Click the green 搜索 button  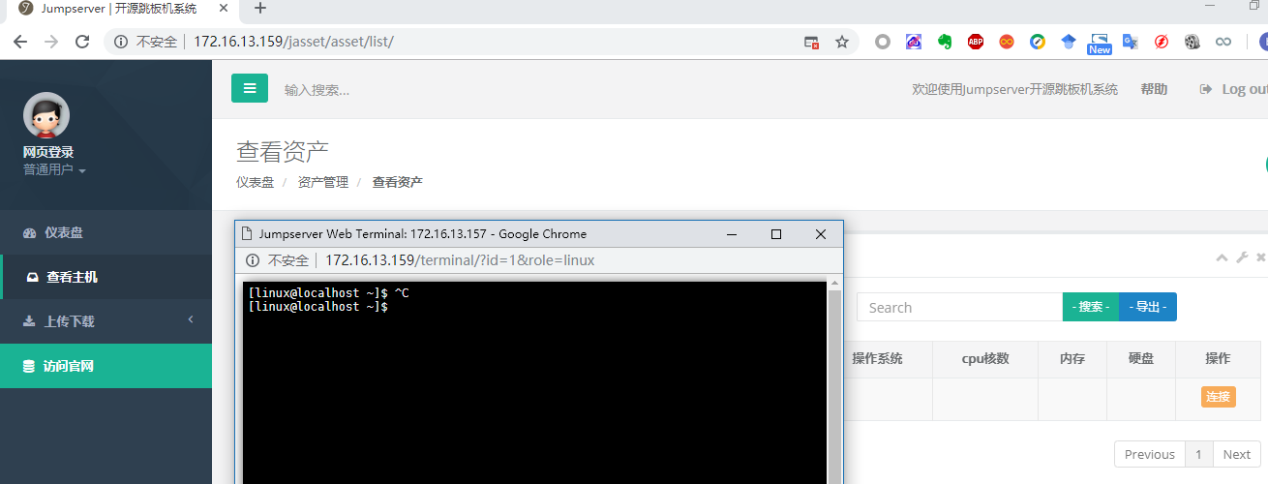pyautogui.click(x=1091, y=307)
